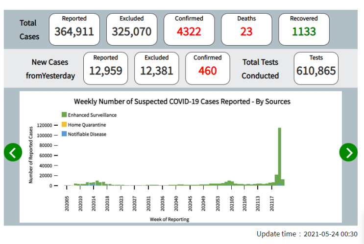Toggle Home Quarantine legend swatch
This screenshot has height=244, width=364.
(x=64, y=124)
